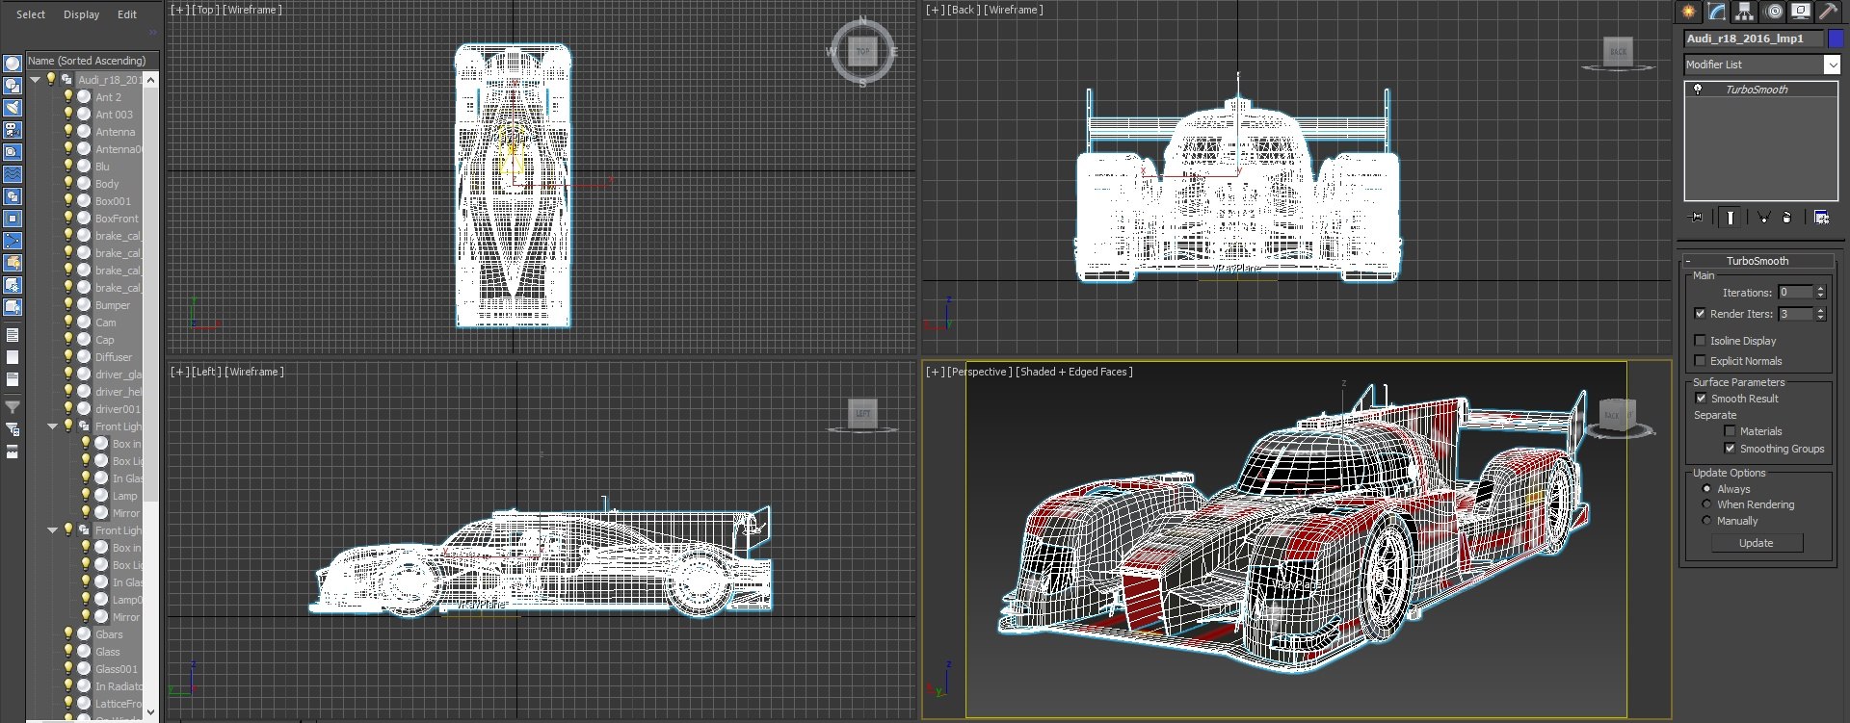Open the Display command panel tab
Image resolution: width=1850 pixels, height=723 pixels.
point(1800,12)
